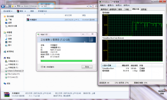The width and height of the screenshot is (167, 100).
Task: Open the 檢視(V) menu in Task Manager
Action: click(x=119, y=5)
